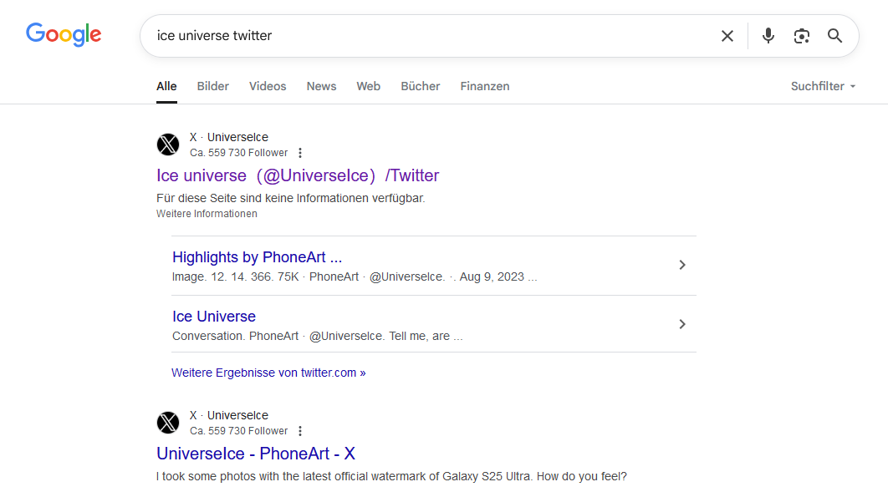Open three-dot menu of second result
This screenshot has width=888, height=492.
point(300,431)
